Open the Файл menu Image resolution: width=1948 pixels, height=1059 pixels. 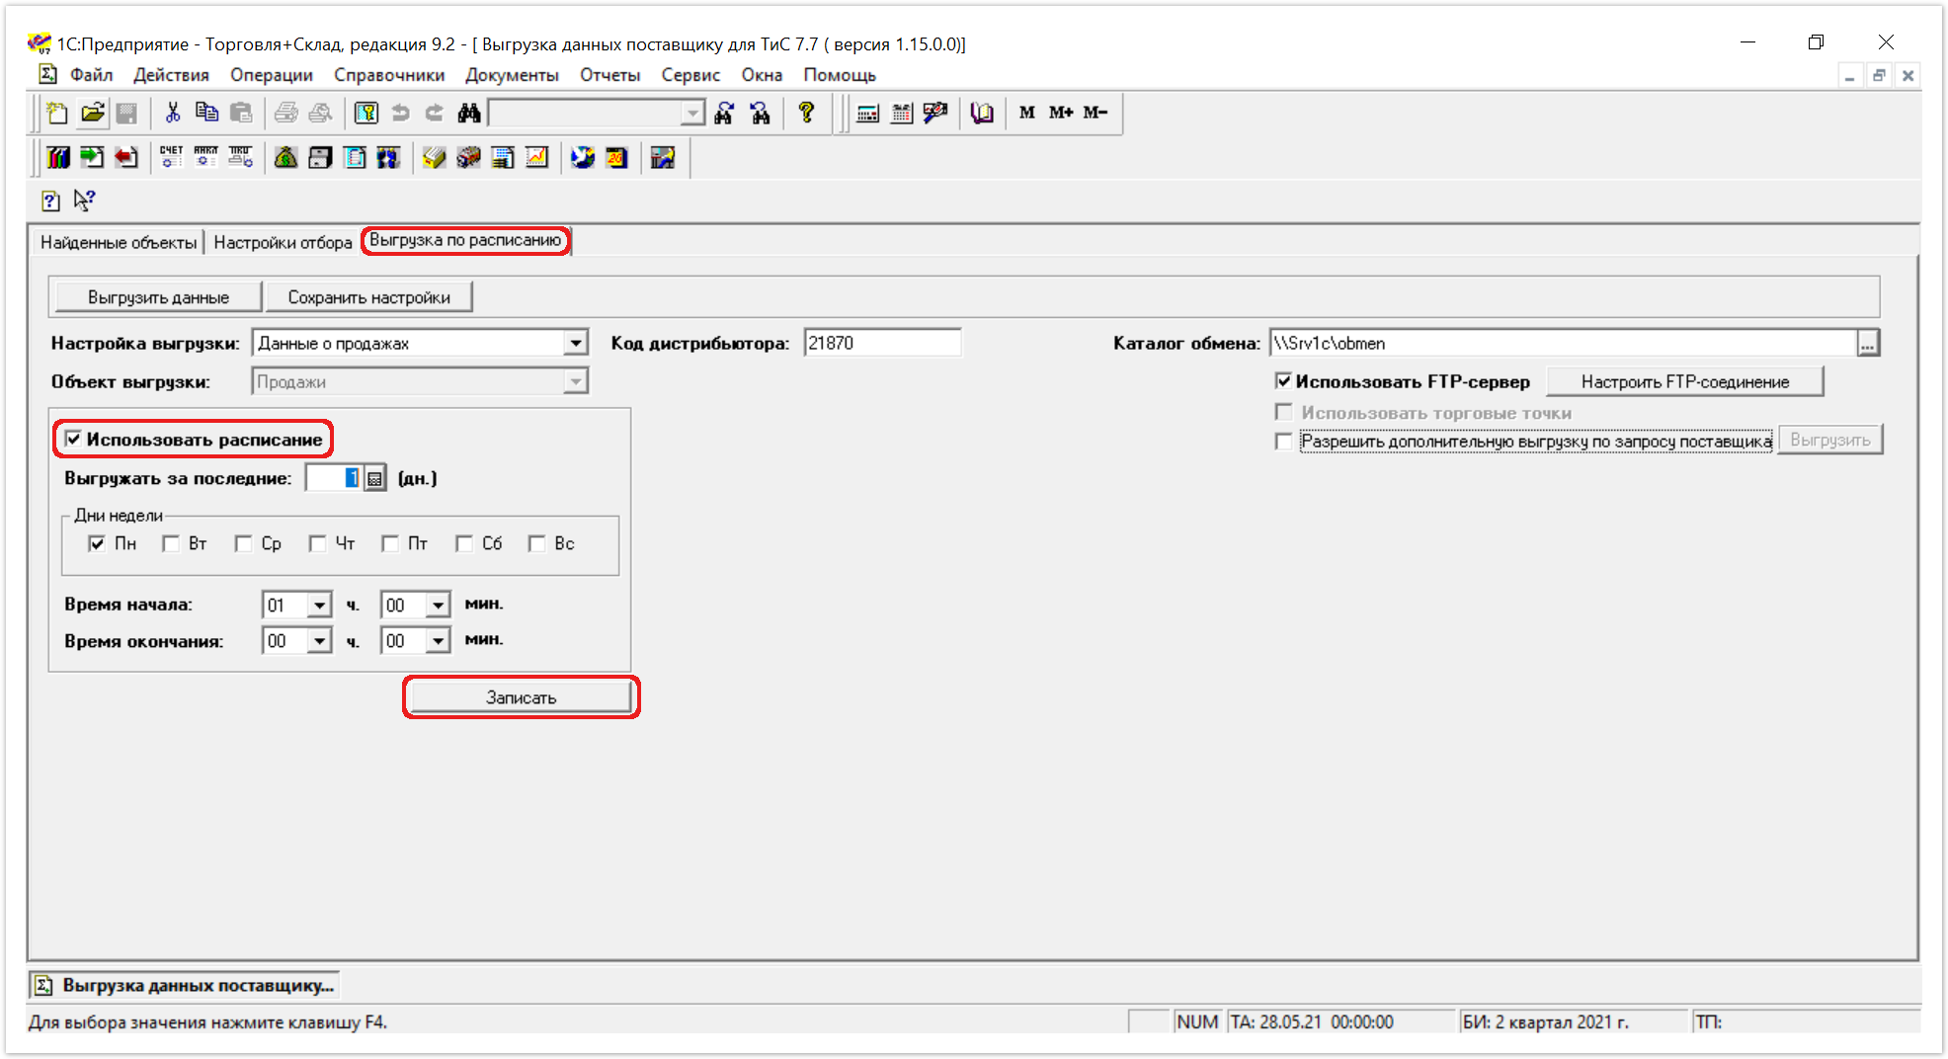[91, 75]
